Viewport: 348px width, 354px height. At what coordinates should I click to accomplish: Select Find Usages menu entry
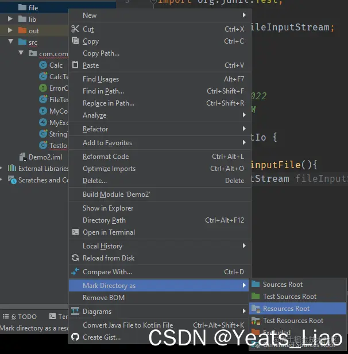coord(160,79)
